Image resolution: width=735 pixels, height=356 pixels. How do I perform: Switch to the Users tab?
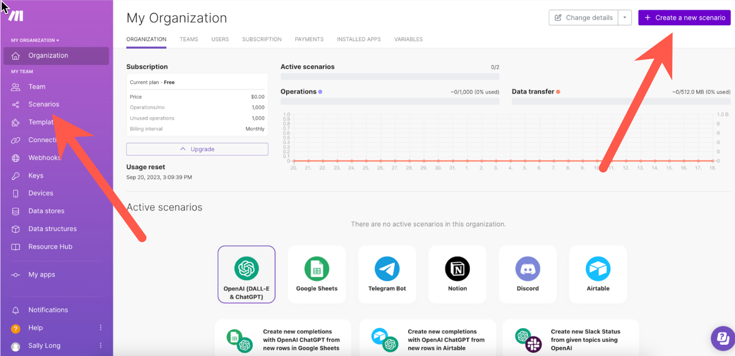(220, 39)
